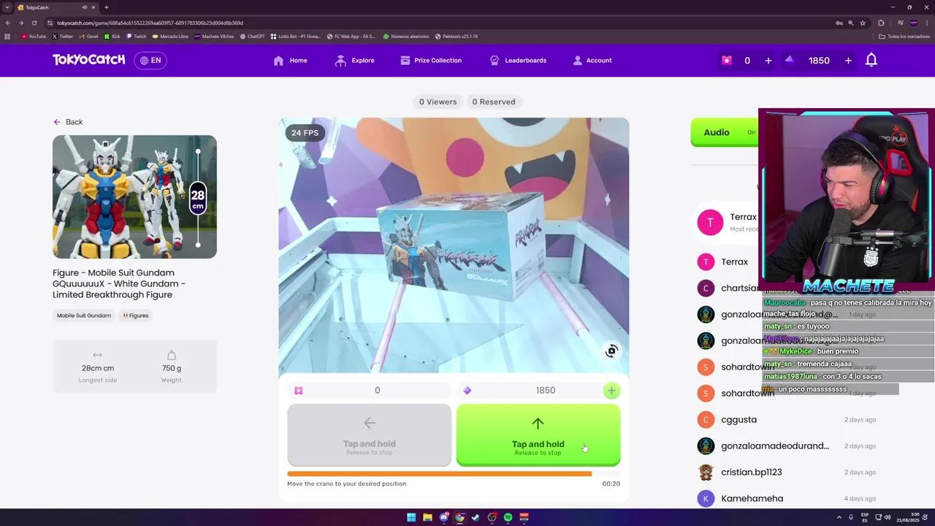The height and width of the screenshot is (526, 935).
Task: Switch camera view icon on stream
Action: tap(611, 351)
